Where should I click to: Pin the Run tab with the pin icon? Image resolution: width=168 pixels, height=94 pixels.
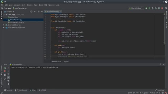[5, 79]
